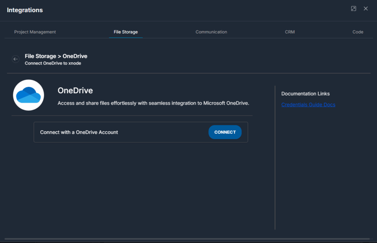Open the Credentials Guide Docs link

(308, 105)
